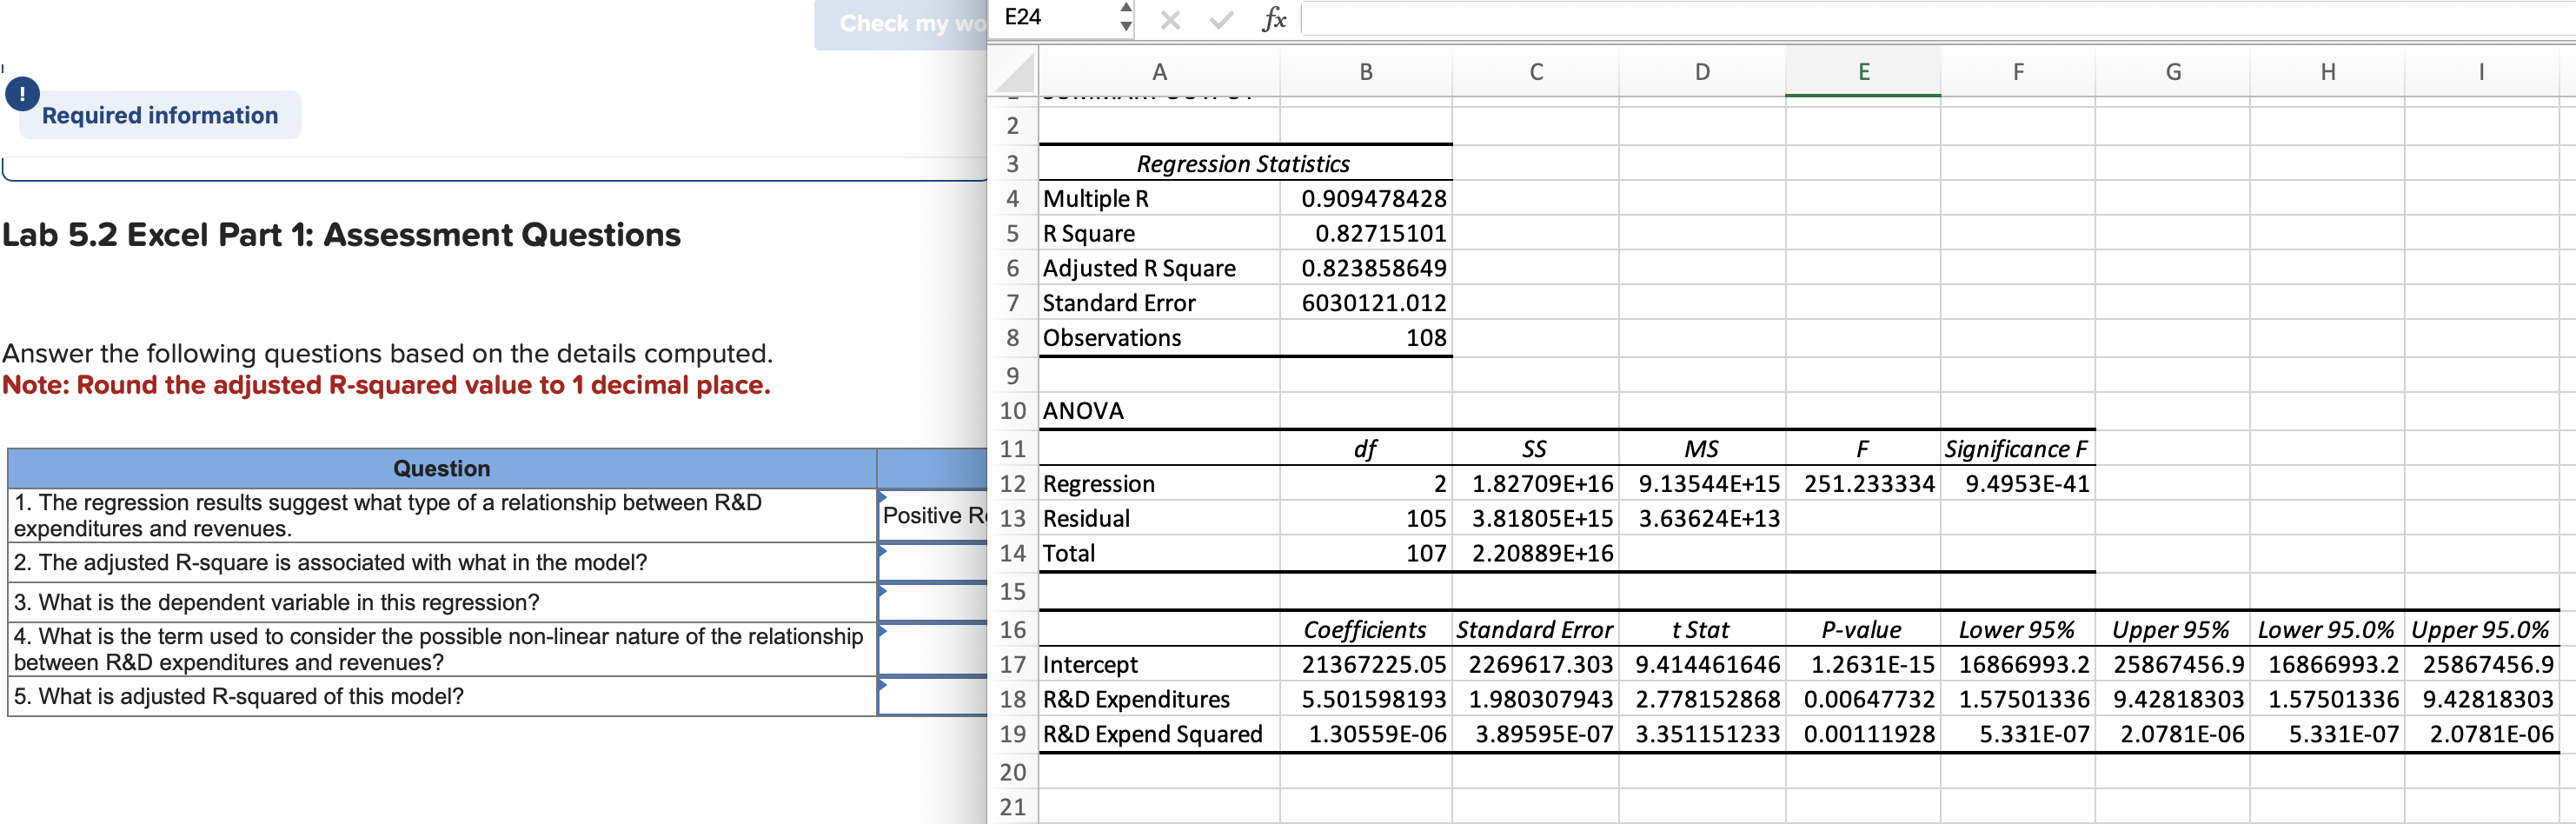Click the Required information label

(x=160, y=115)
